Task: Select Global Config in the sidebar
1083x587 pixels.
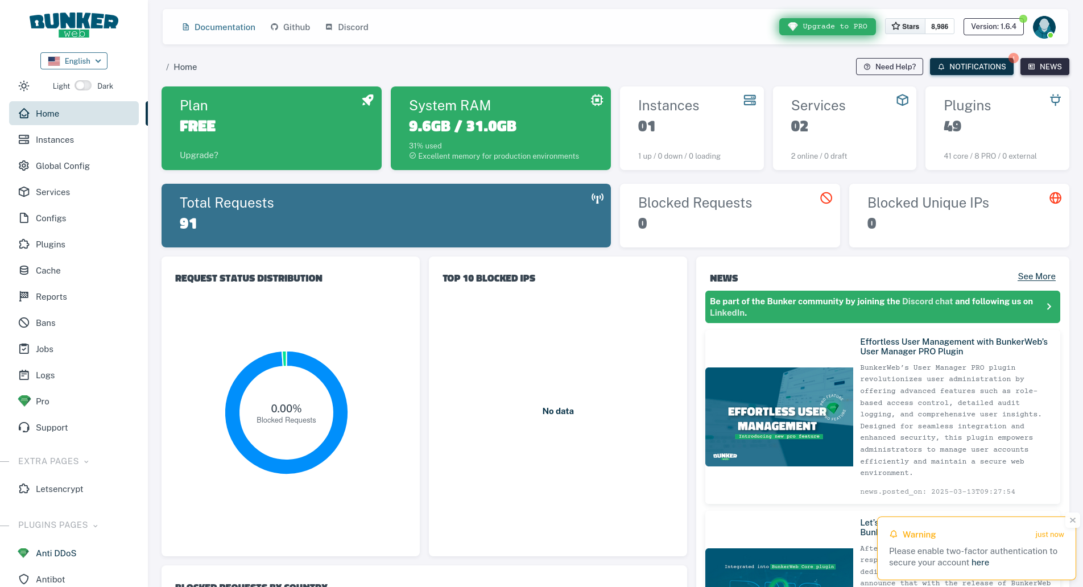Action: pos(62,166)
